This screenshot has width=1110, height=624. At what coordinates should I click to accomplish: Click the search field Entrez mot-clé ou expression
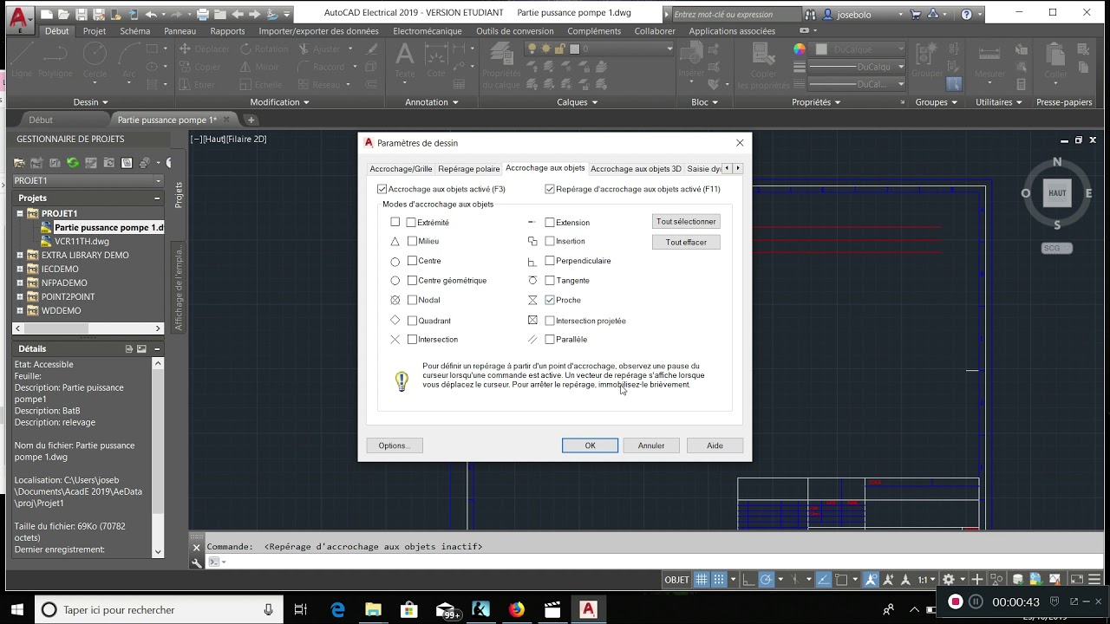click(x=736, y=14)
